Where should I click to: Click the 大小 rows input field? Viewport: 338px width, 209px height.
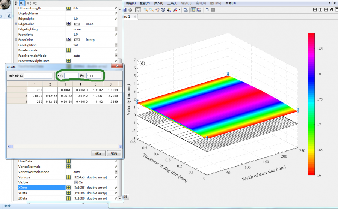[x=71, y=76]
